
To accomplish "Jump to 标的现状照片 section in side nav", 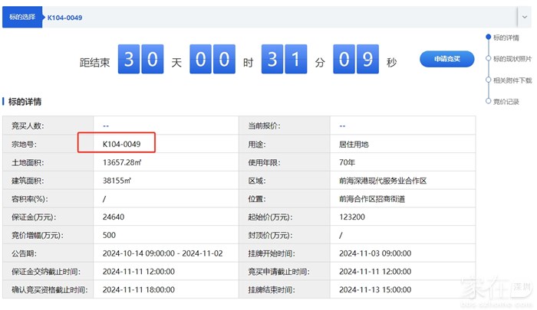I will pyautogui.click(x=512, y=59).
